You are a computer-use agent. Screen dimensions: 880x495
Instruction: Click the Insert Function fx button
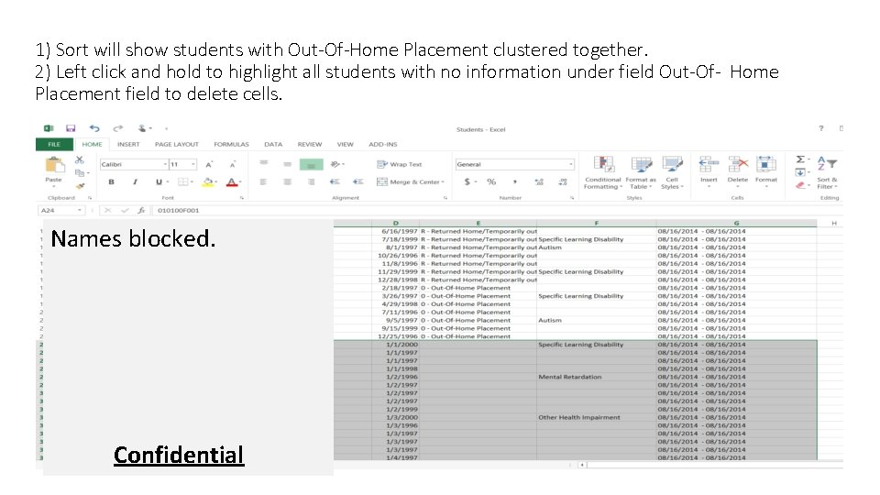141,211
